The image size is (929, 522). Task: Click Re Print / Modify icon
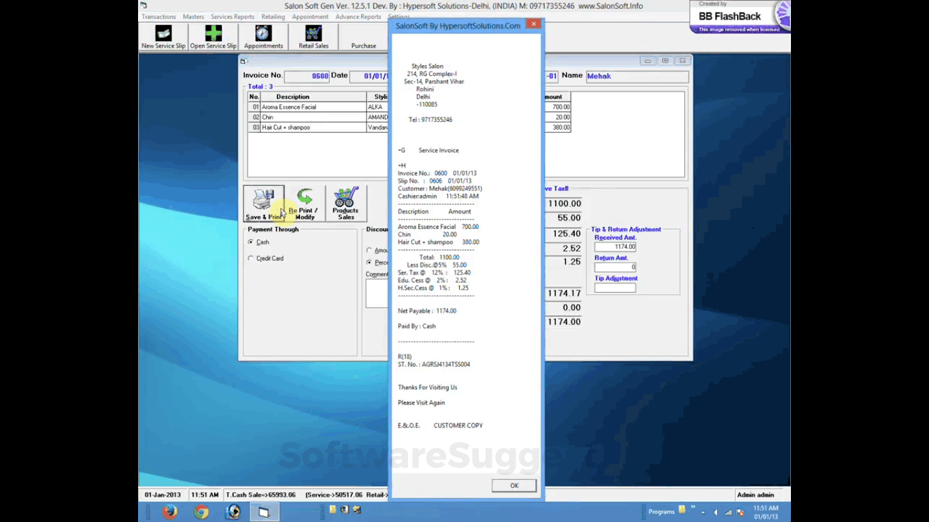pos(305,203)
